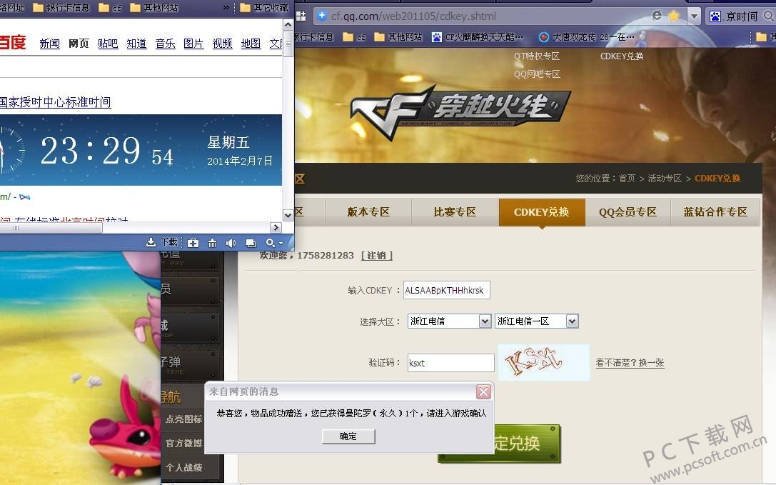
Task: Click the favorite star in address bar
Action: [x=673, y=16]
